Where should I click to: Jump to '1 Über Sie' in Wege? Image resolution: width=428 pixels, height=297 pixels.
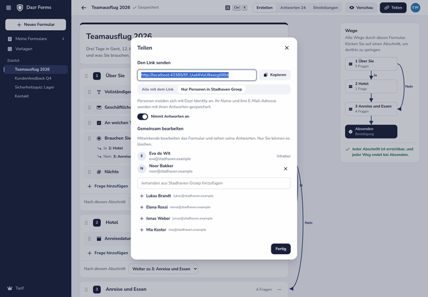[x=371, y=64]
